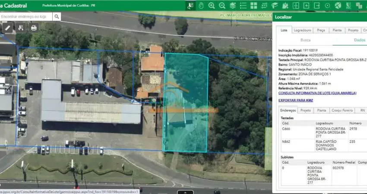Switch to the Praça tab
Image resolution: width=367 pixels, height=194 pixels.
[x=321, y=30]
